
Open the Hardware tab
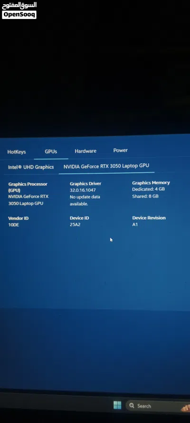pyautogui.click(x=85, y=151)
